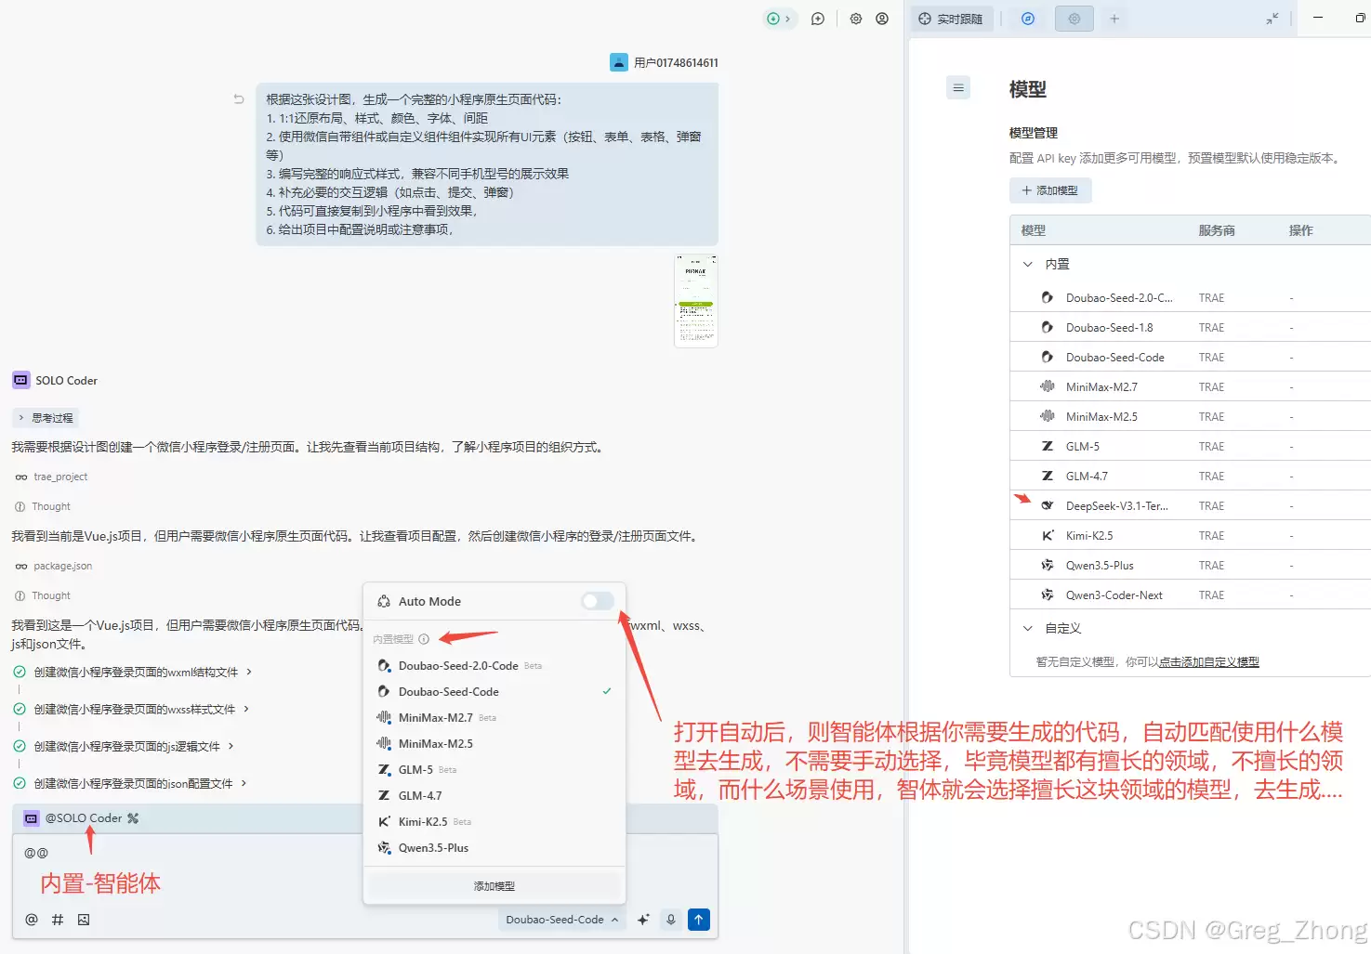
Task: Toggle the Auto Mode switch
Action: tap(597, 601)
